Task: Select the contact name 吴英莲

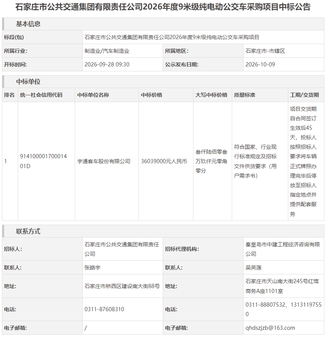Action: [253, 268]
